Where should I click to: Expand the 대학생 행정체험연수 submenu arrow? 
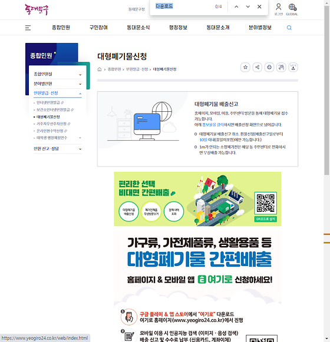tap(80, 138)
